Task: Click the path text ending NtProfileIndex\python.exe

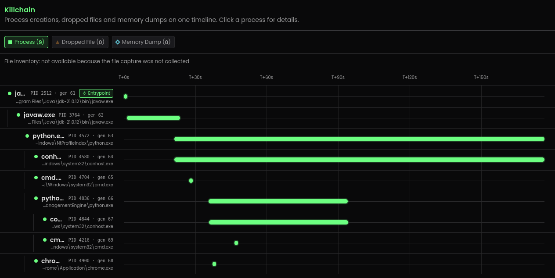Action: pos(75,143)
